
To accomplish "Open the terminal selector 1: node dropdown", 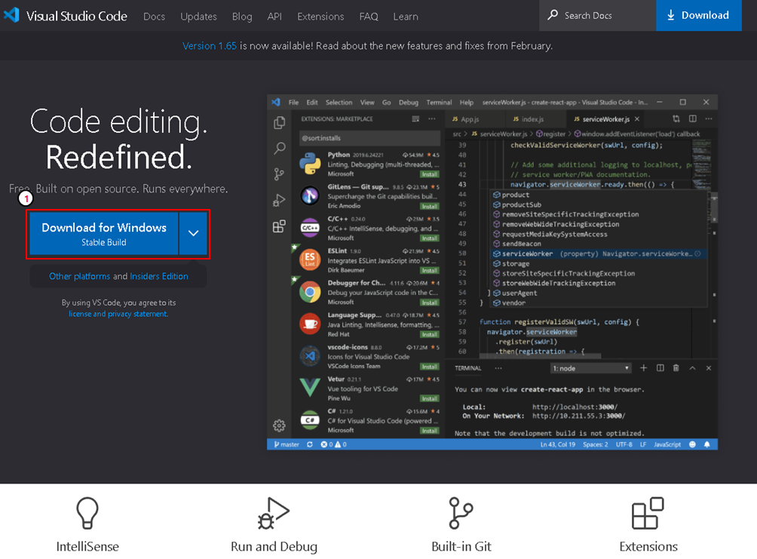I will [591, 369].
